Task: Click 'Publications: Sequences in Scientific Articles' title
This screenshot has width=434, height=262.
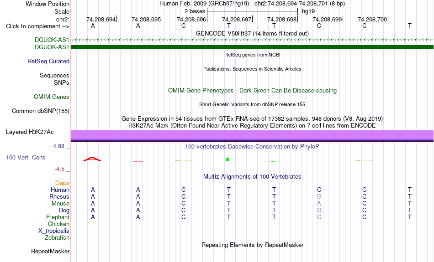Action: tap(252, 69)
